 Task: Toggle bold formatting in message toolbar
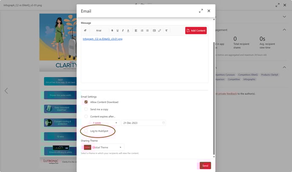(112, 31)
